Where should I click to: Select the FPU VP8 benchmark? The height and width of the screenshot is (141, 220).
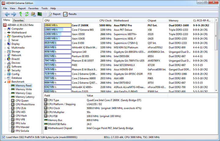(x=20, y=119)
